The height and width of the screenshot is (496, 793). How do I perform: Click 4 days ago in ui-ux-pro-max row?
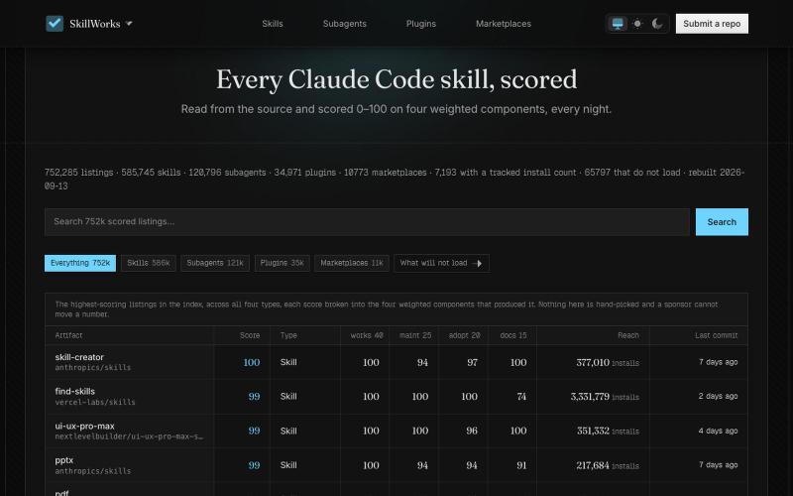[718, 431]
